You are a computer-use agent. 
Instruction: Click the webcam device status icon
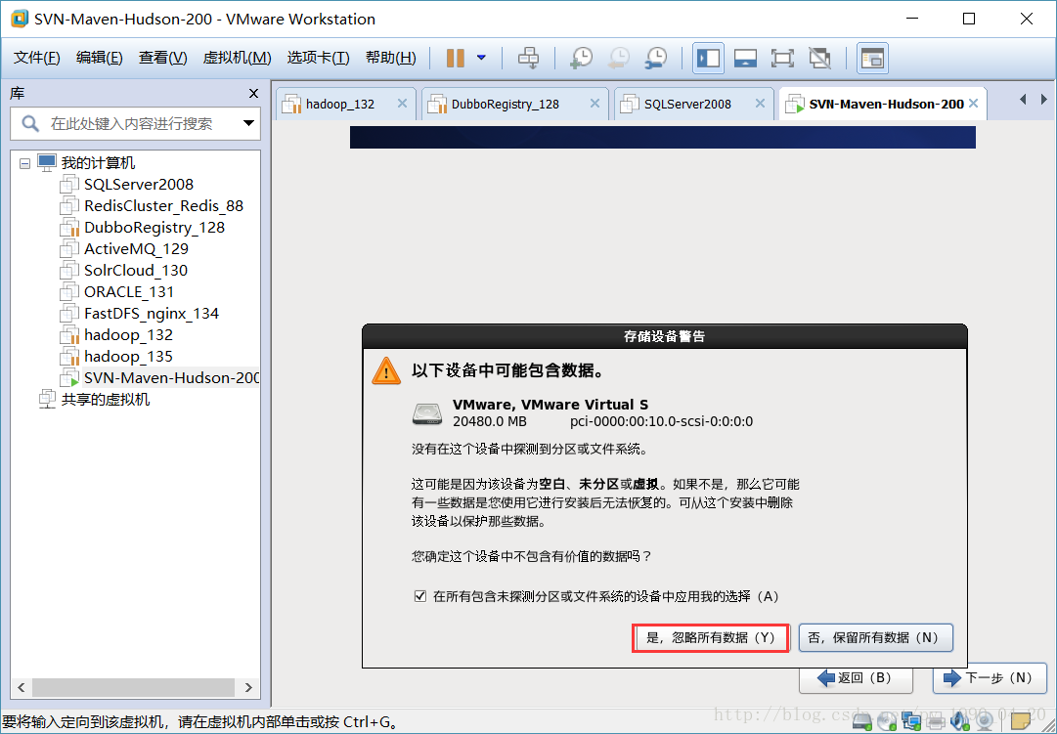click(x=985, y=722)
